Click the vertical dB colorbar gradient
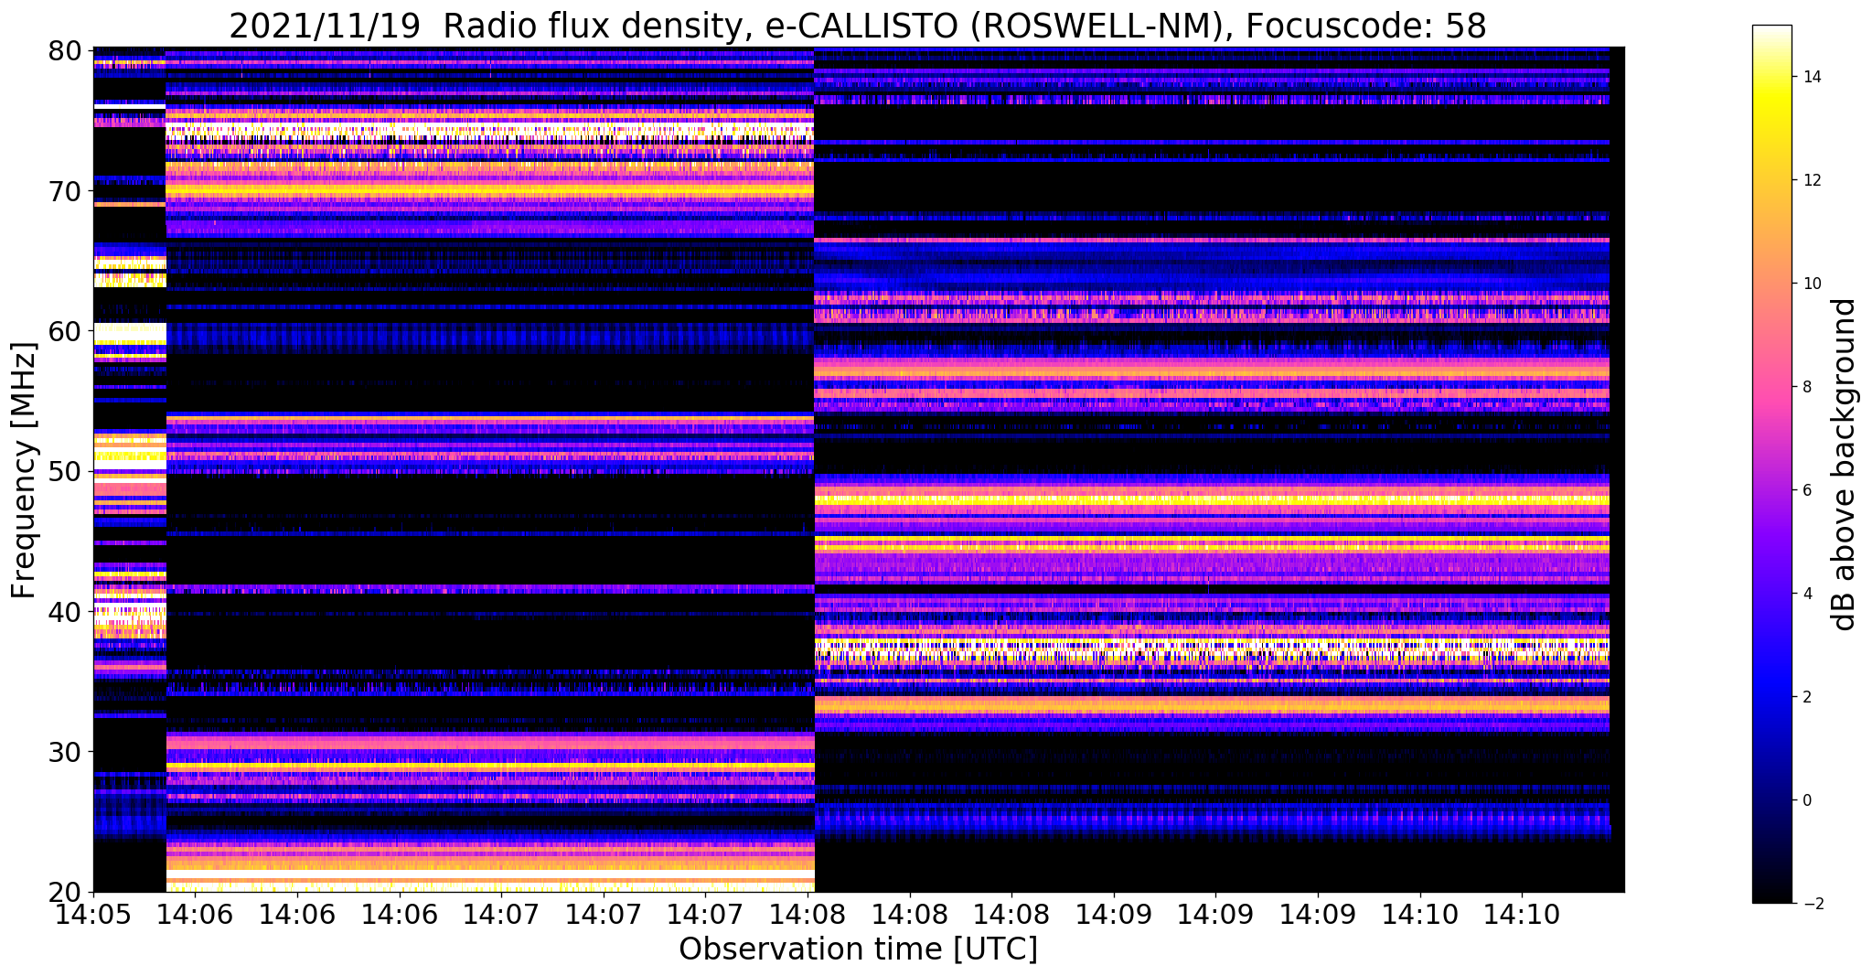The height and width of the screenshot is (976, 1872). (x=1771, y=465)
